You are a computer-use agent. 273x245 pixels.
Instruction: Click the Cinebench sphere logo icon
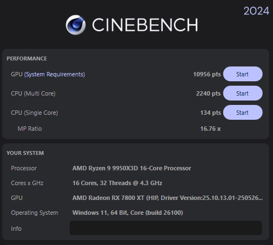click(x=76, y=25)
